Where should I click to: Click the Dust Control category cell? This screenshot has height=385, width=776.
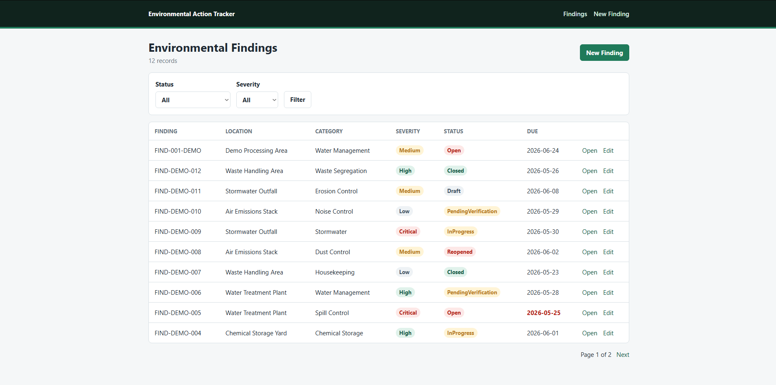point(332,252)
